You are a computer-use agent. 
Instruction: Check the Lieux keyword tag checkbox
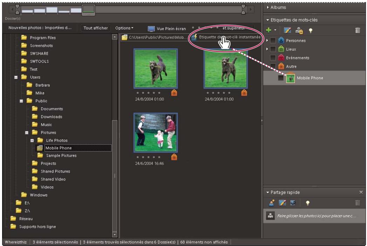coord(273,49)
